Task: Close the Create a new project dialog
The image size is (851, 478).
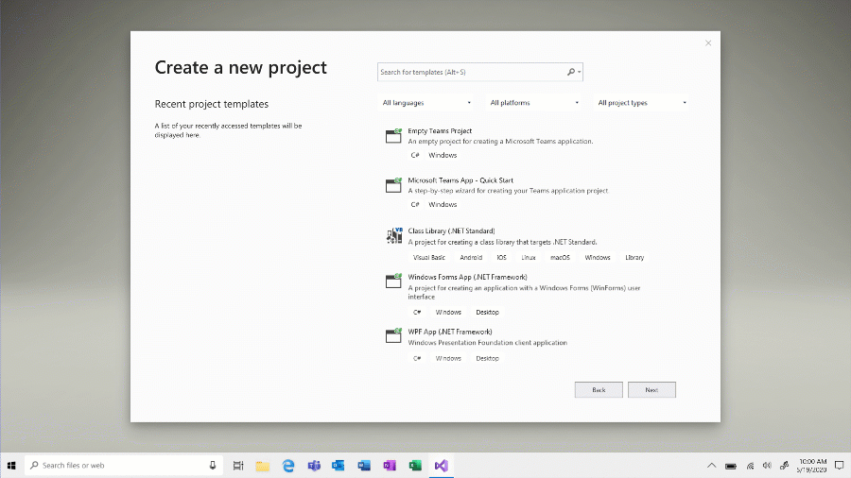Action: click(708, 43)
